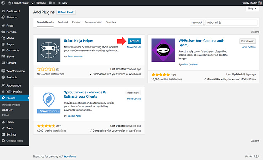Screen dimensions: 263x160
Task: Click the WooCommerce sidebar icon
Action: [3, 71]
